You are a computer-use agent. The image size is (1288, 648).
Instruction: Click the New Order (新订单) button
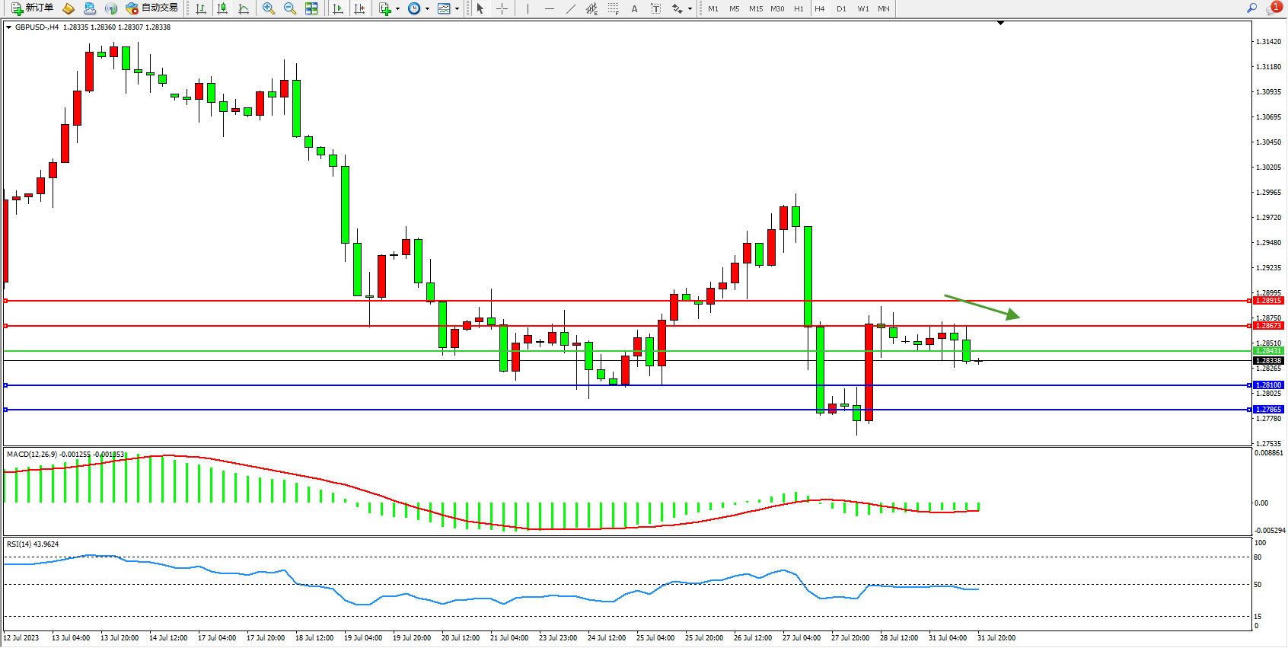tap(32, 8)
